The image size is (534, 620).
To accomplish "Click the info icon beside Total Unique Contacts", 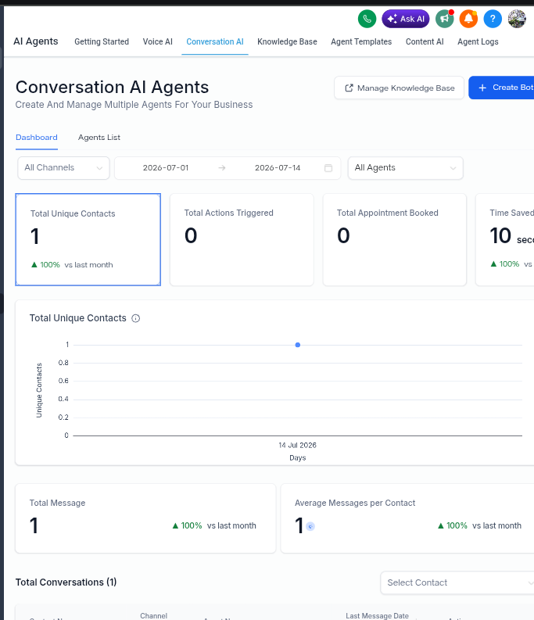I will tap(136, 318).
